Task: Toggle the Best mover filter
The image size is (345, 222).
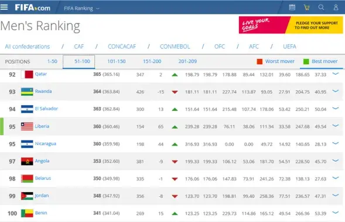Action: (x=320, y=61)
